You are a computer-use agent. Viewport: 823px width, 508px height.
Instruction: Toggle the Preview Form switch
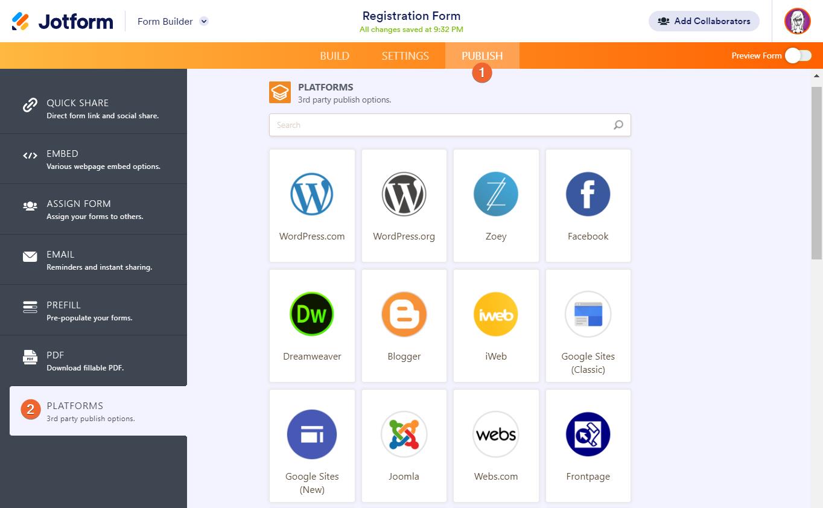[x=798, y=56]
